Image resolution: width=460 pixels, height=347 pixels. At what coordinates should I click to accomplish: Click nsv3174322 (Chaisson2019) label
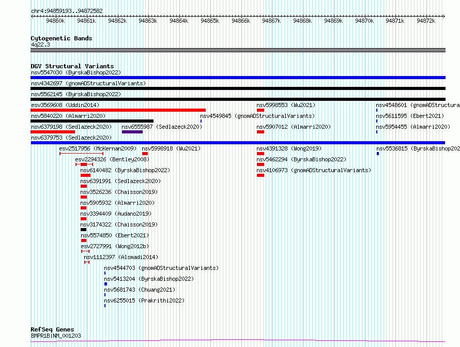[x=119, y=224]
